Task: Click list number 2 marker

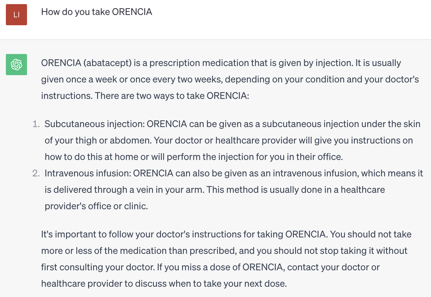Action: click(x=36, y=173)
